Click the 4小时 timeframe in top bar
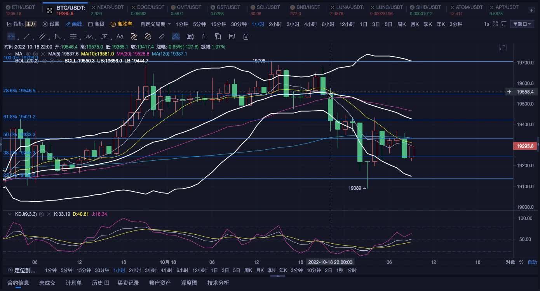Image resolution: width=540 pixels, height=291 pixels. coord(310,24)
